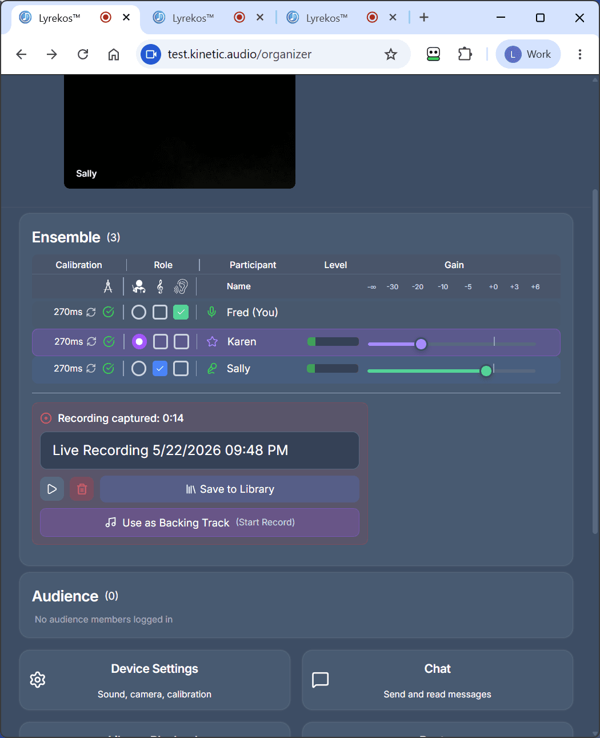Recalibrate Karen's latency with the refresh icon
This screenshot has width=600, height=738.
[x=91, y=341]
